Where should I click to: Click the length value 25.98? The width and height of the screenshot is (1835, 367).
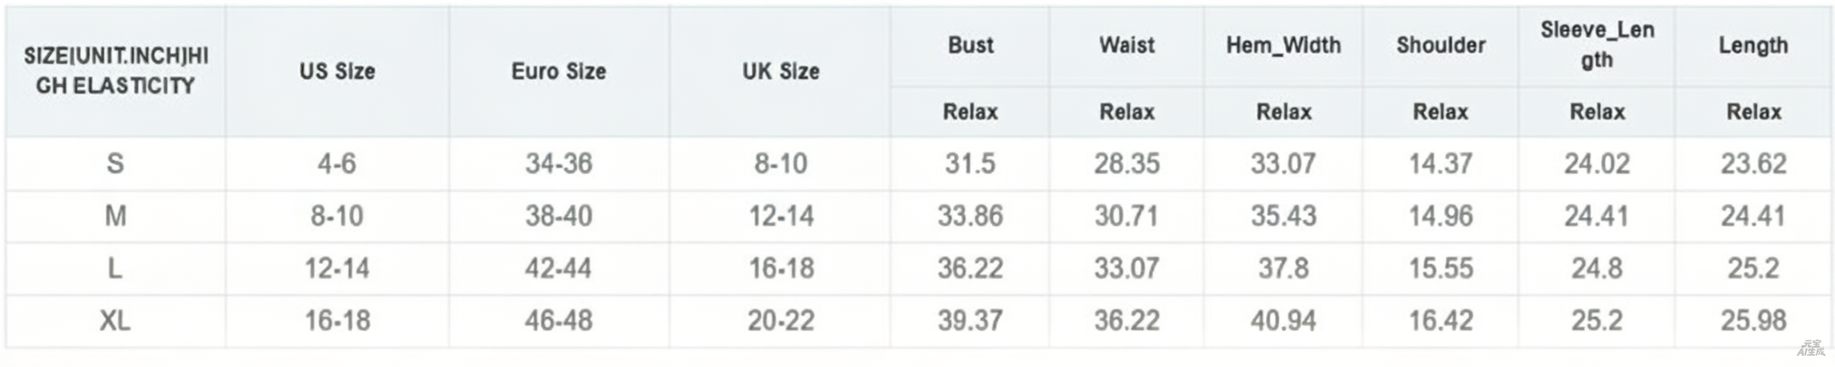pyautogui.click(x=1753, y=321)
